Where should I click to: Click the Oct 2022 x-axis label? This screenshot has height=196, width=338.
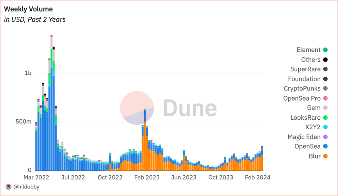click(110, 177)
